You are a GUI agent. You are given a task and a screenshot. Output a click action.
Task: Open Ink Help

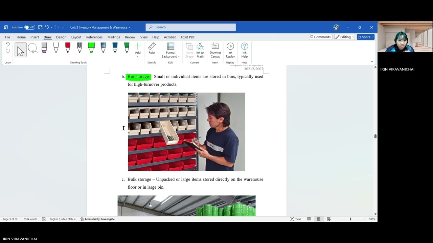(244, 51)
